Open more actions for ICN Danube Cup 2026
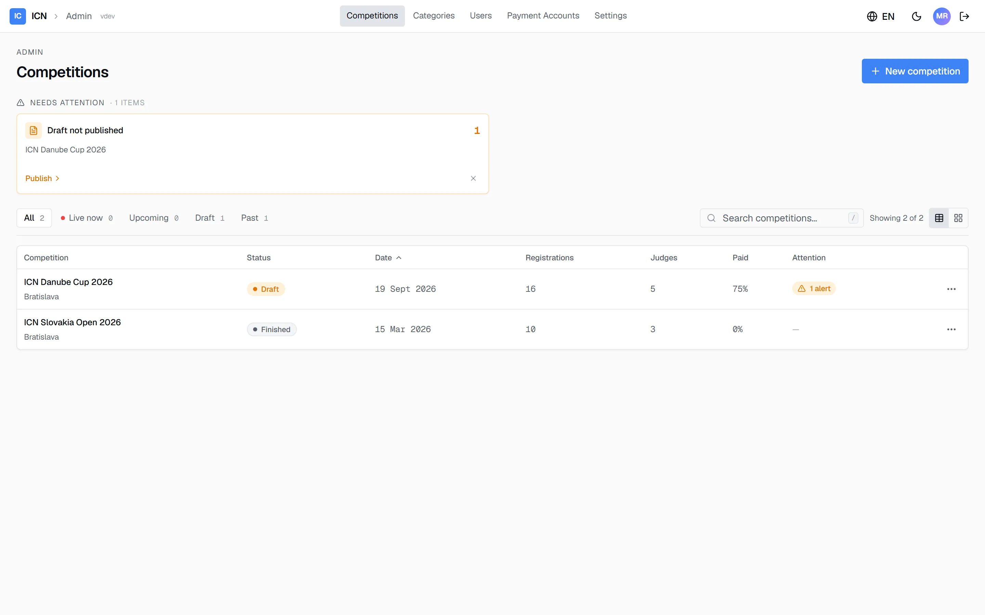 point(951,289)
